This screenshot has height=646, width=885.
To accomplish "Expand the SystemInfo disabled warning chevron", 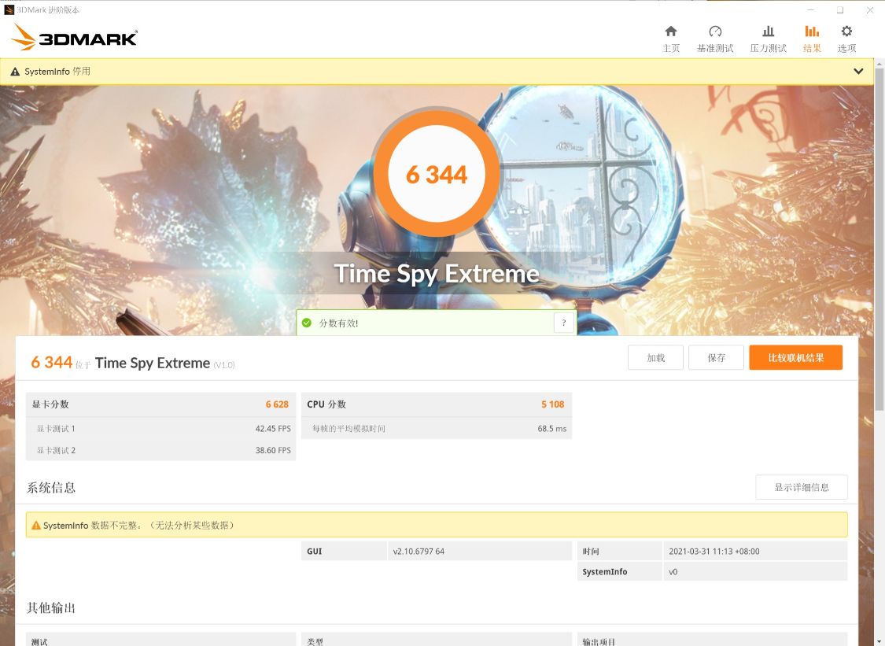I will tap(858, 71).
